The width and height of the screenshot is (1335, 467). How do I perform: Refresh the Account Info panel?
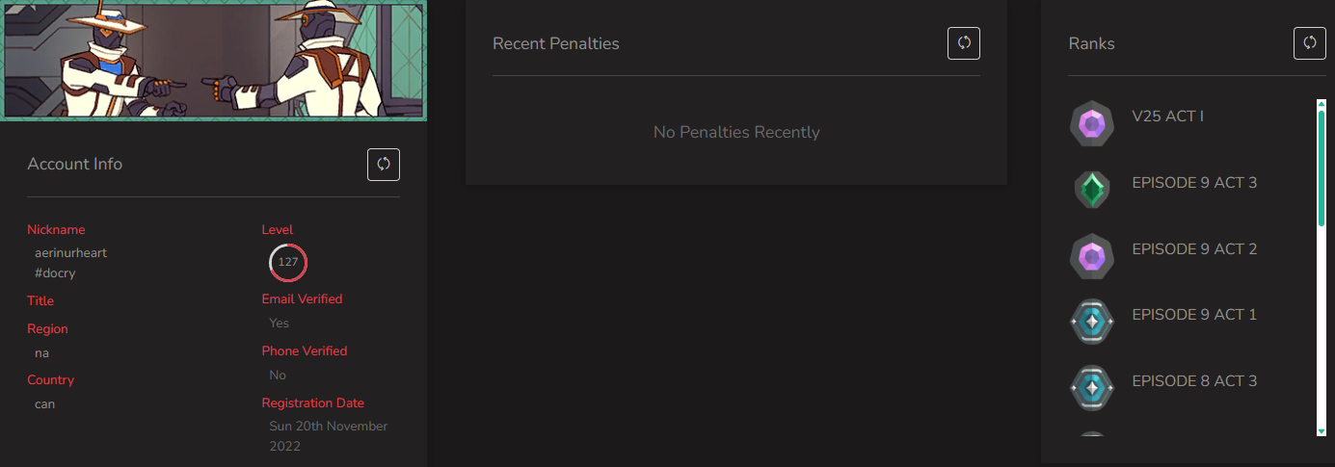[x=384, y=165]
